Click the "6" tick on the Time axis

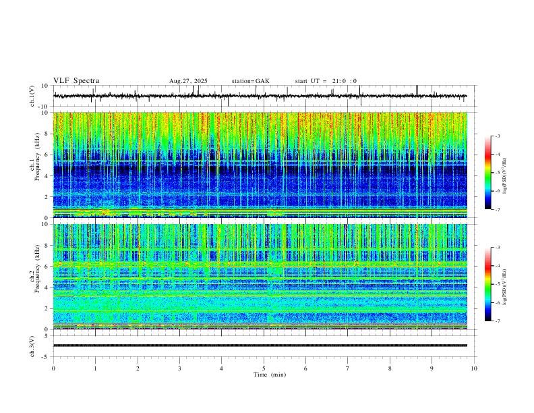coord(305,368)
